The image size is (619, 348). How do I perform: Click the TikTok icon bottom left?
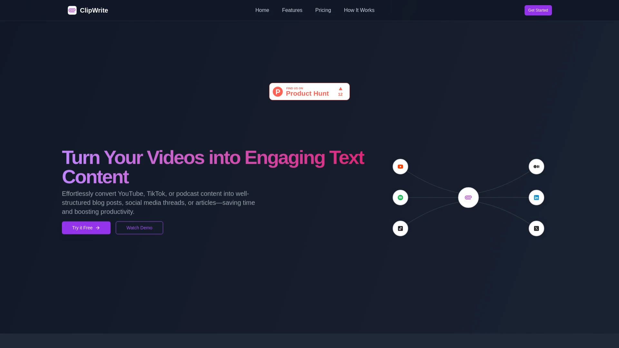400,228
